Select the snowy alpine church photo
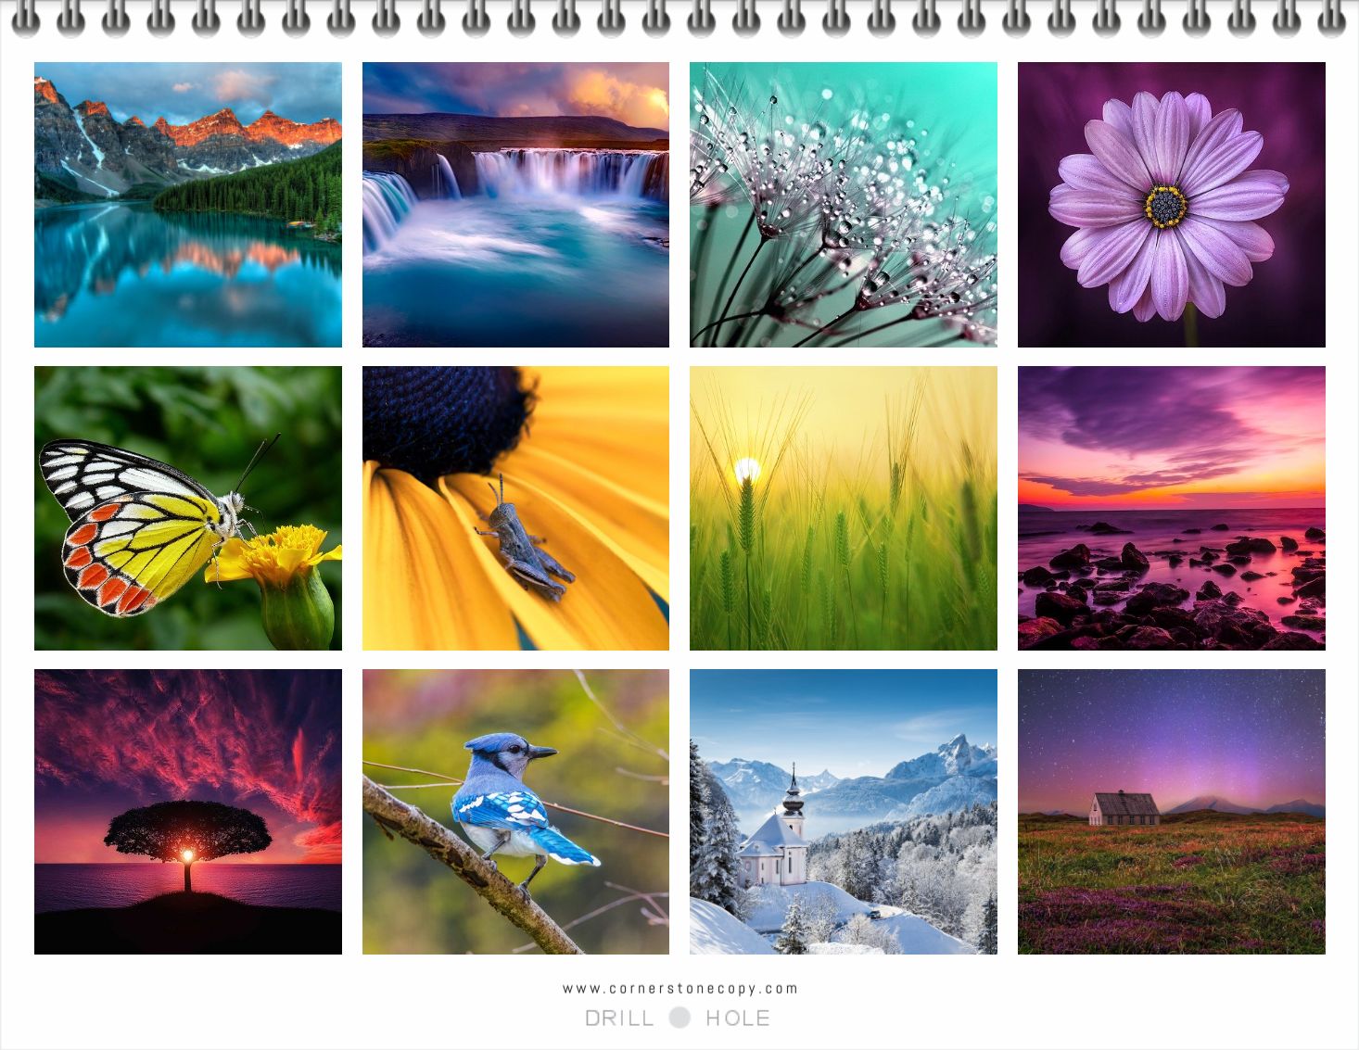Viewport: 1359px width, 1050px height. 843,812
